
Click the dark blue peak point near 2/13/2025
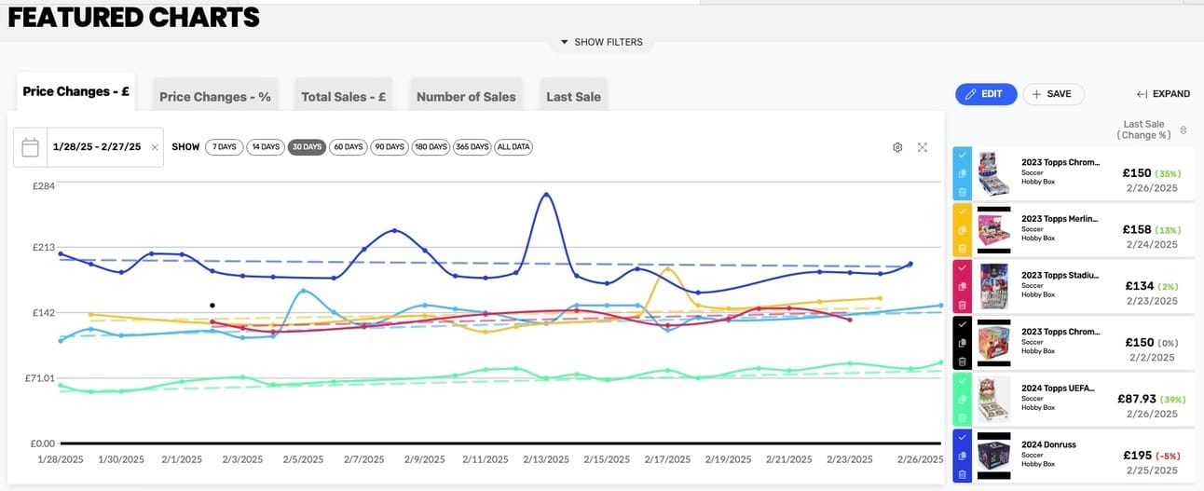point(546,194)
